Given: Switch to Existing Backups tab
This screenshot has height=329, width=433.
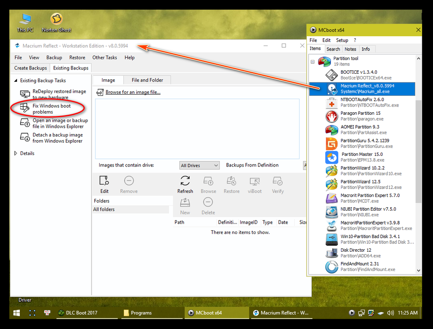Looking at the screenshot, I should pyautogui.click(x=71, y=68).
